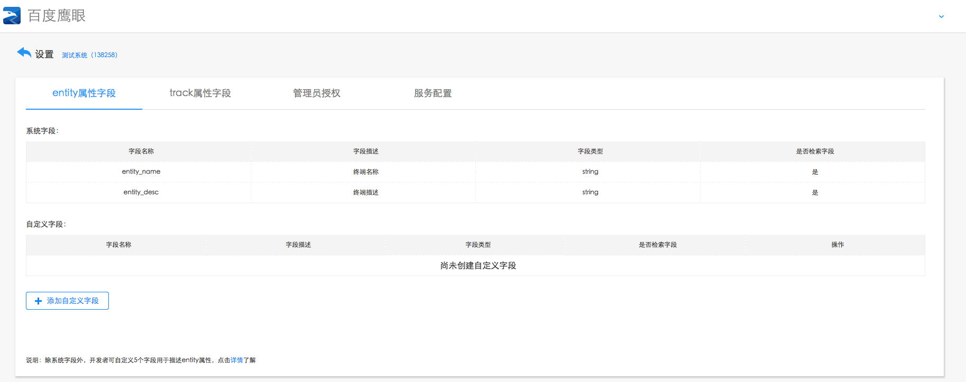Select the entity_desc field name cell
This screenshot has width=966, height=382.
141,192
